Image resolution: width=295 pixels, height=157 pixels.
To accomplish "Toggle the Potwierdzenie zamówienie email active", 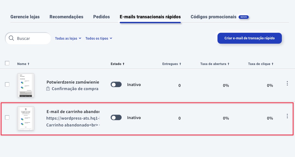I will click(116, 85).
